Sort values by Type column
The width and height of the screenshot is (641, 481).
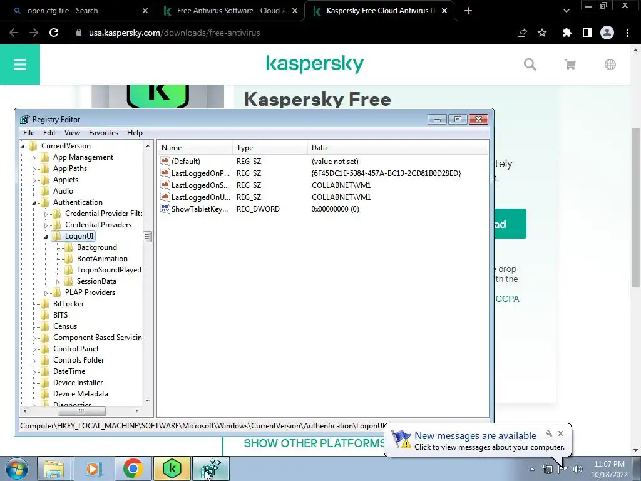270,148
